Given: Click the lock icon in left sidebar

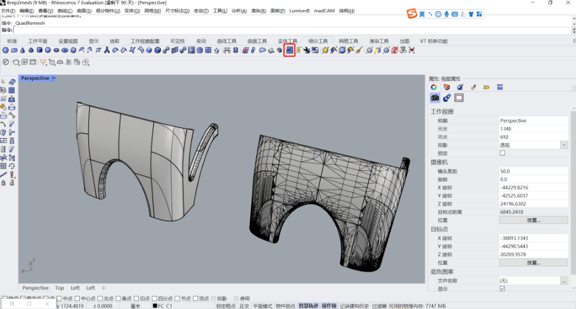Looking at the screenshot, I should point(4,182).
